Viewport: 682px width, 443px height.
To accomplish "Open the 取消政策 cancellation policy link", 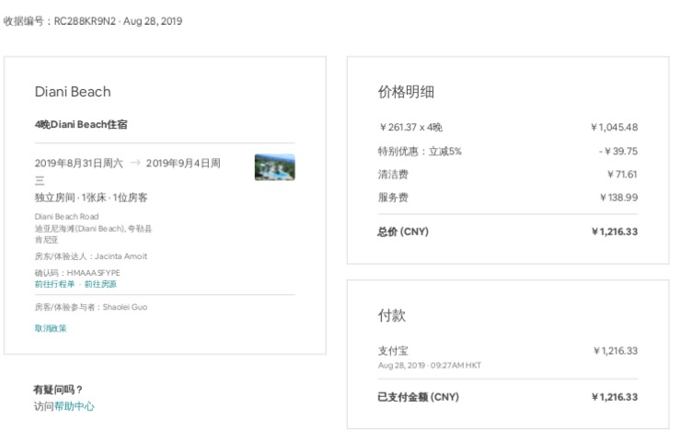I will point(51,328).
